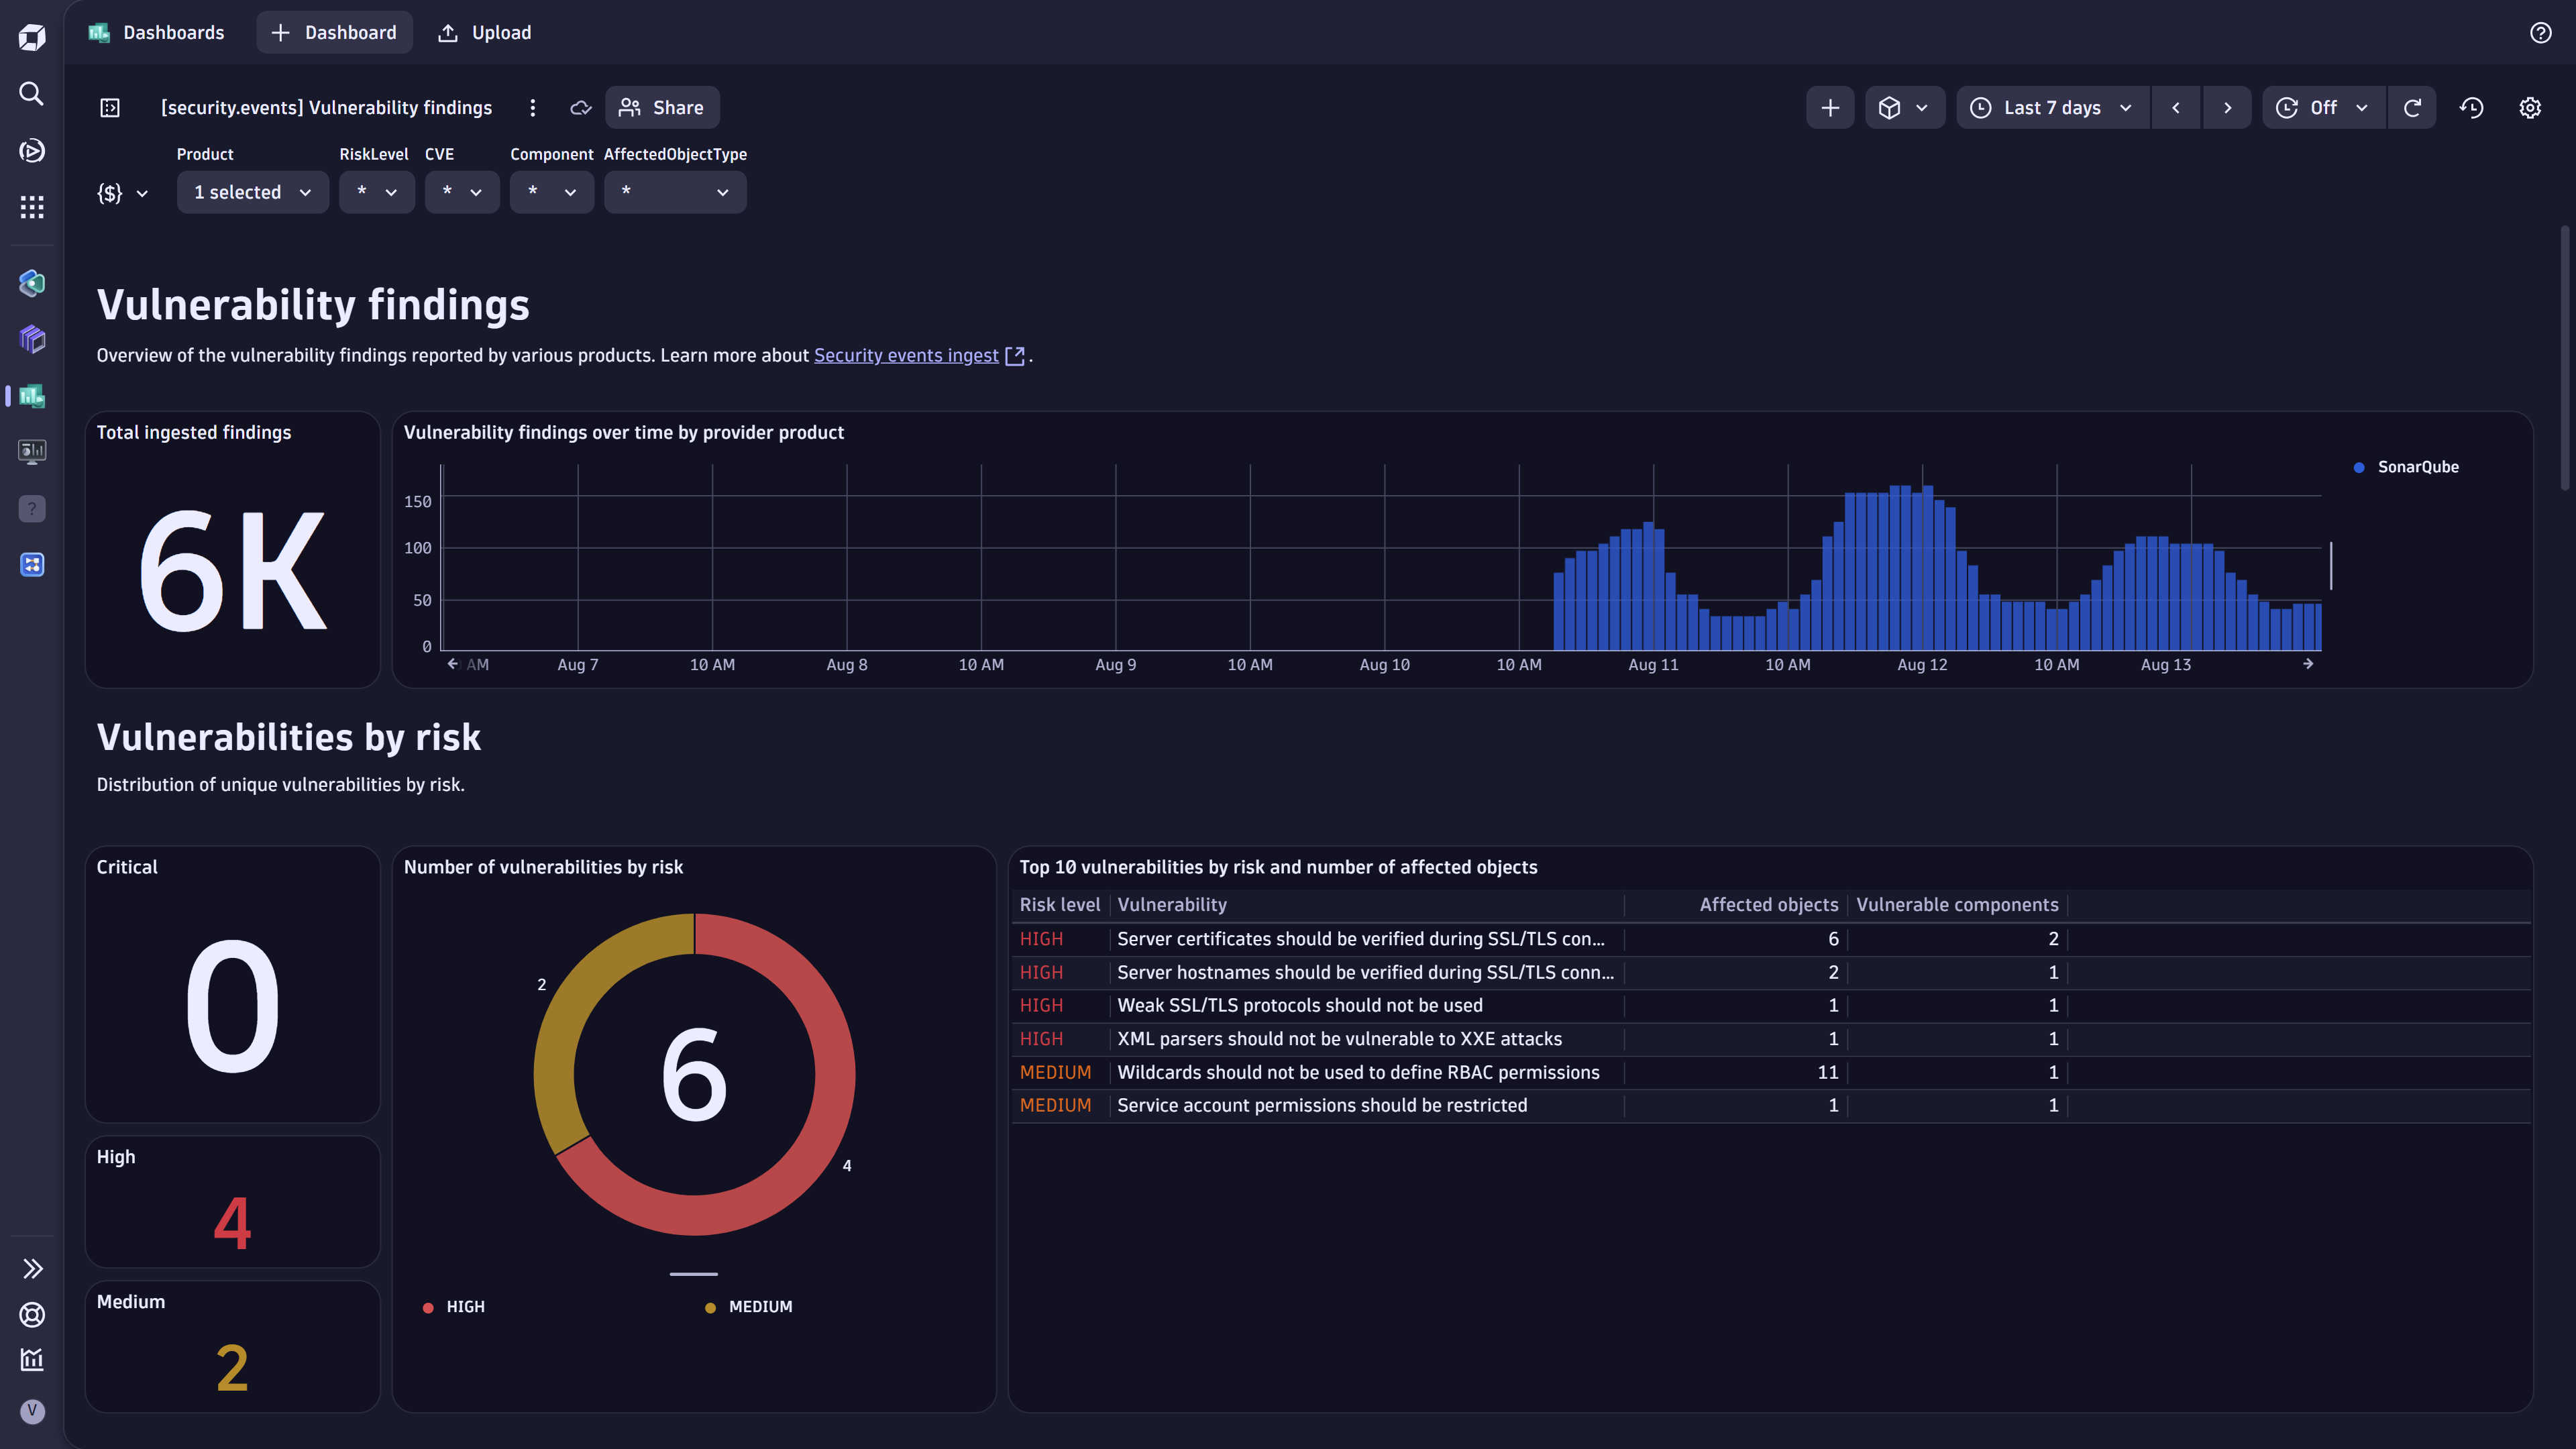The width and height of the screenshot is (2576, 1449).
Task: Open the dashboard options three-dot menu
Action: 533,107
